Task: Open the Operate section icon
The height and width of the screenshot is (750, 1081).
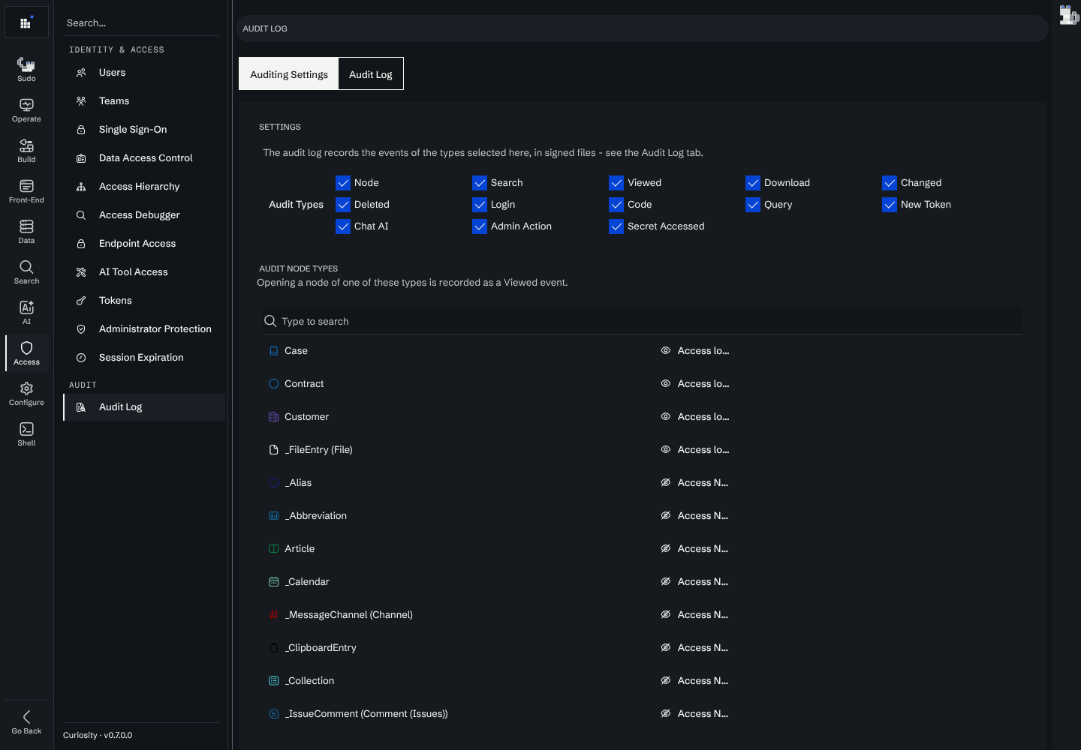Action: 26,110
